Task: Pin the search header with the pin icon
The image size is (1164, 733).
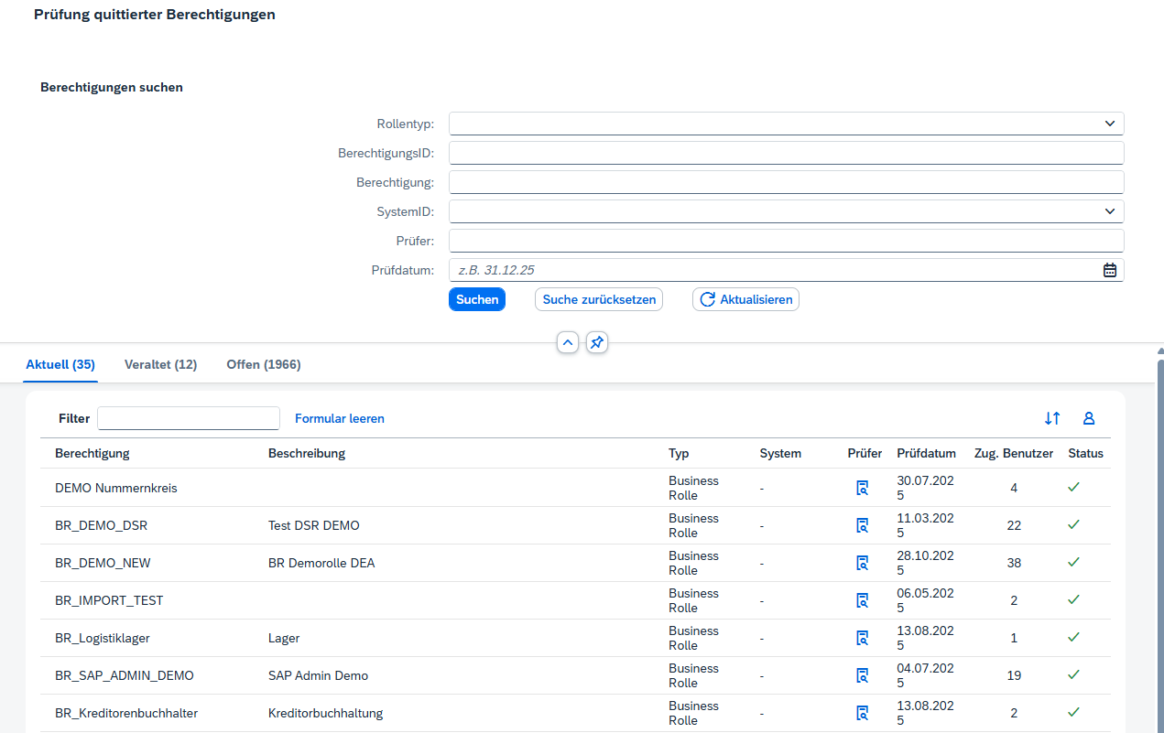Action: coord(597,342)
